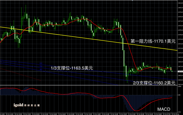Click the lowest point of red MACD signal line
This screenshot has width=183, height=115.
[x=136, y=111]
